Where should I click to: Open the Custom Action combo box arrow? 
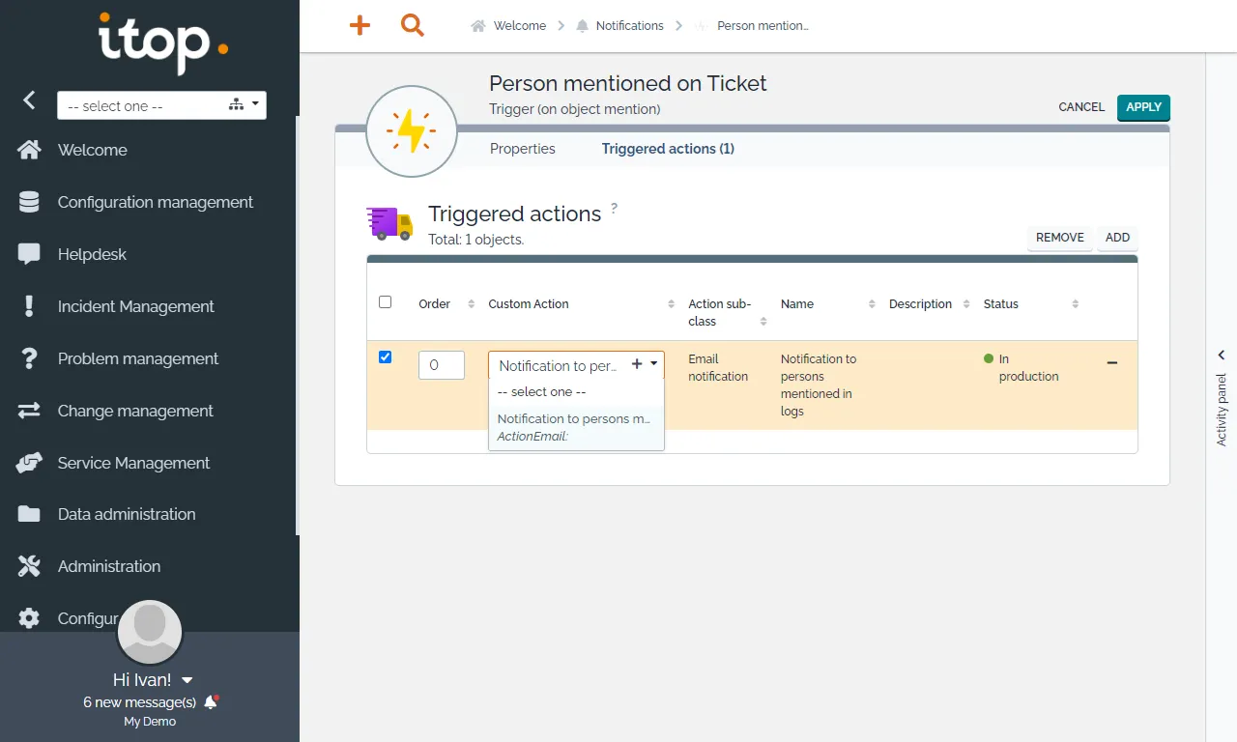(654, 364)
